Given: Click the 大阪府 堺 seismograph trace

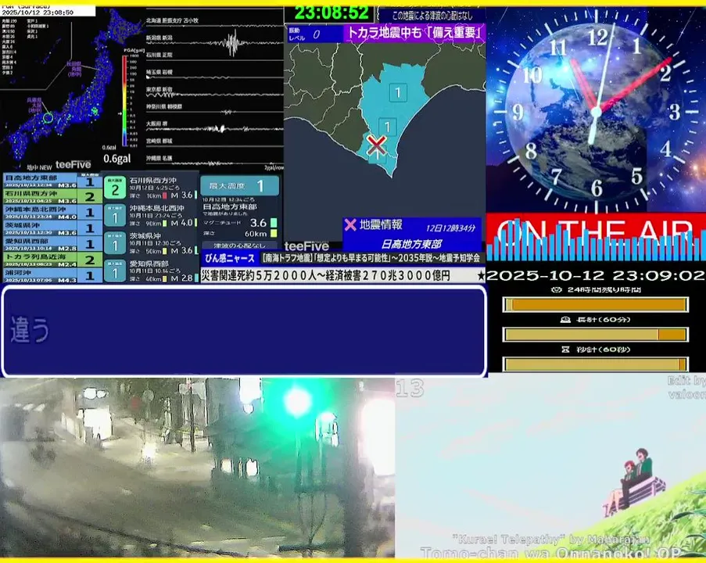Looking at the screenshot, I should click(x=214, y=128).
